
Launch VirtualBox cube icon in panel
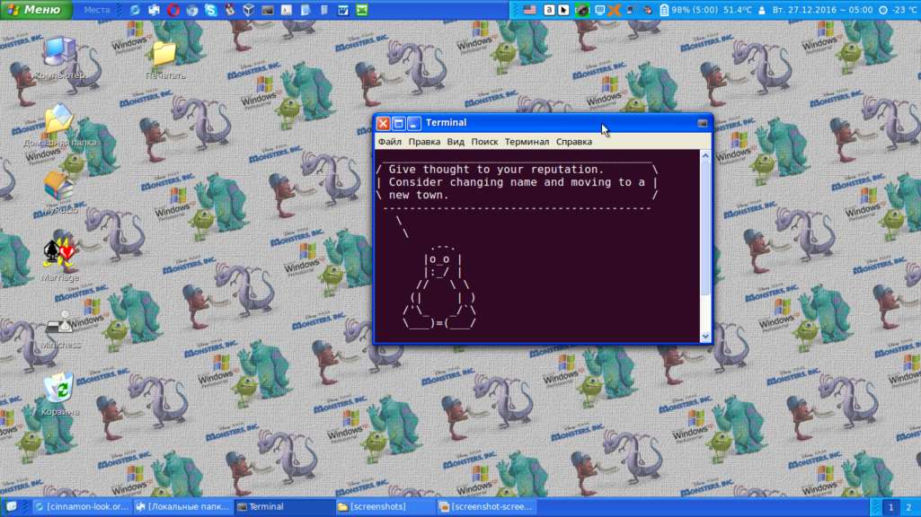click(x=249, y=10)
